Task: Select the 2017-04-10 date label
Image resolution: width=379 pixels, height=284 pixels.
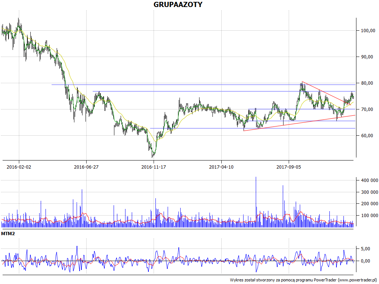Action: [x=221, y=167]
